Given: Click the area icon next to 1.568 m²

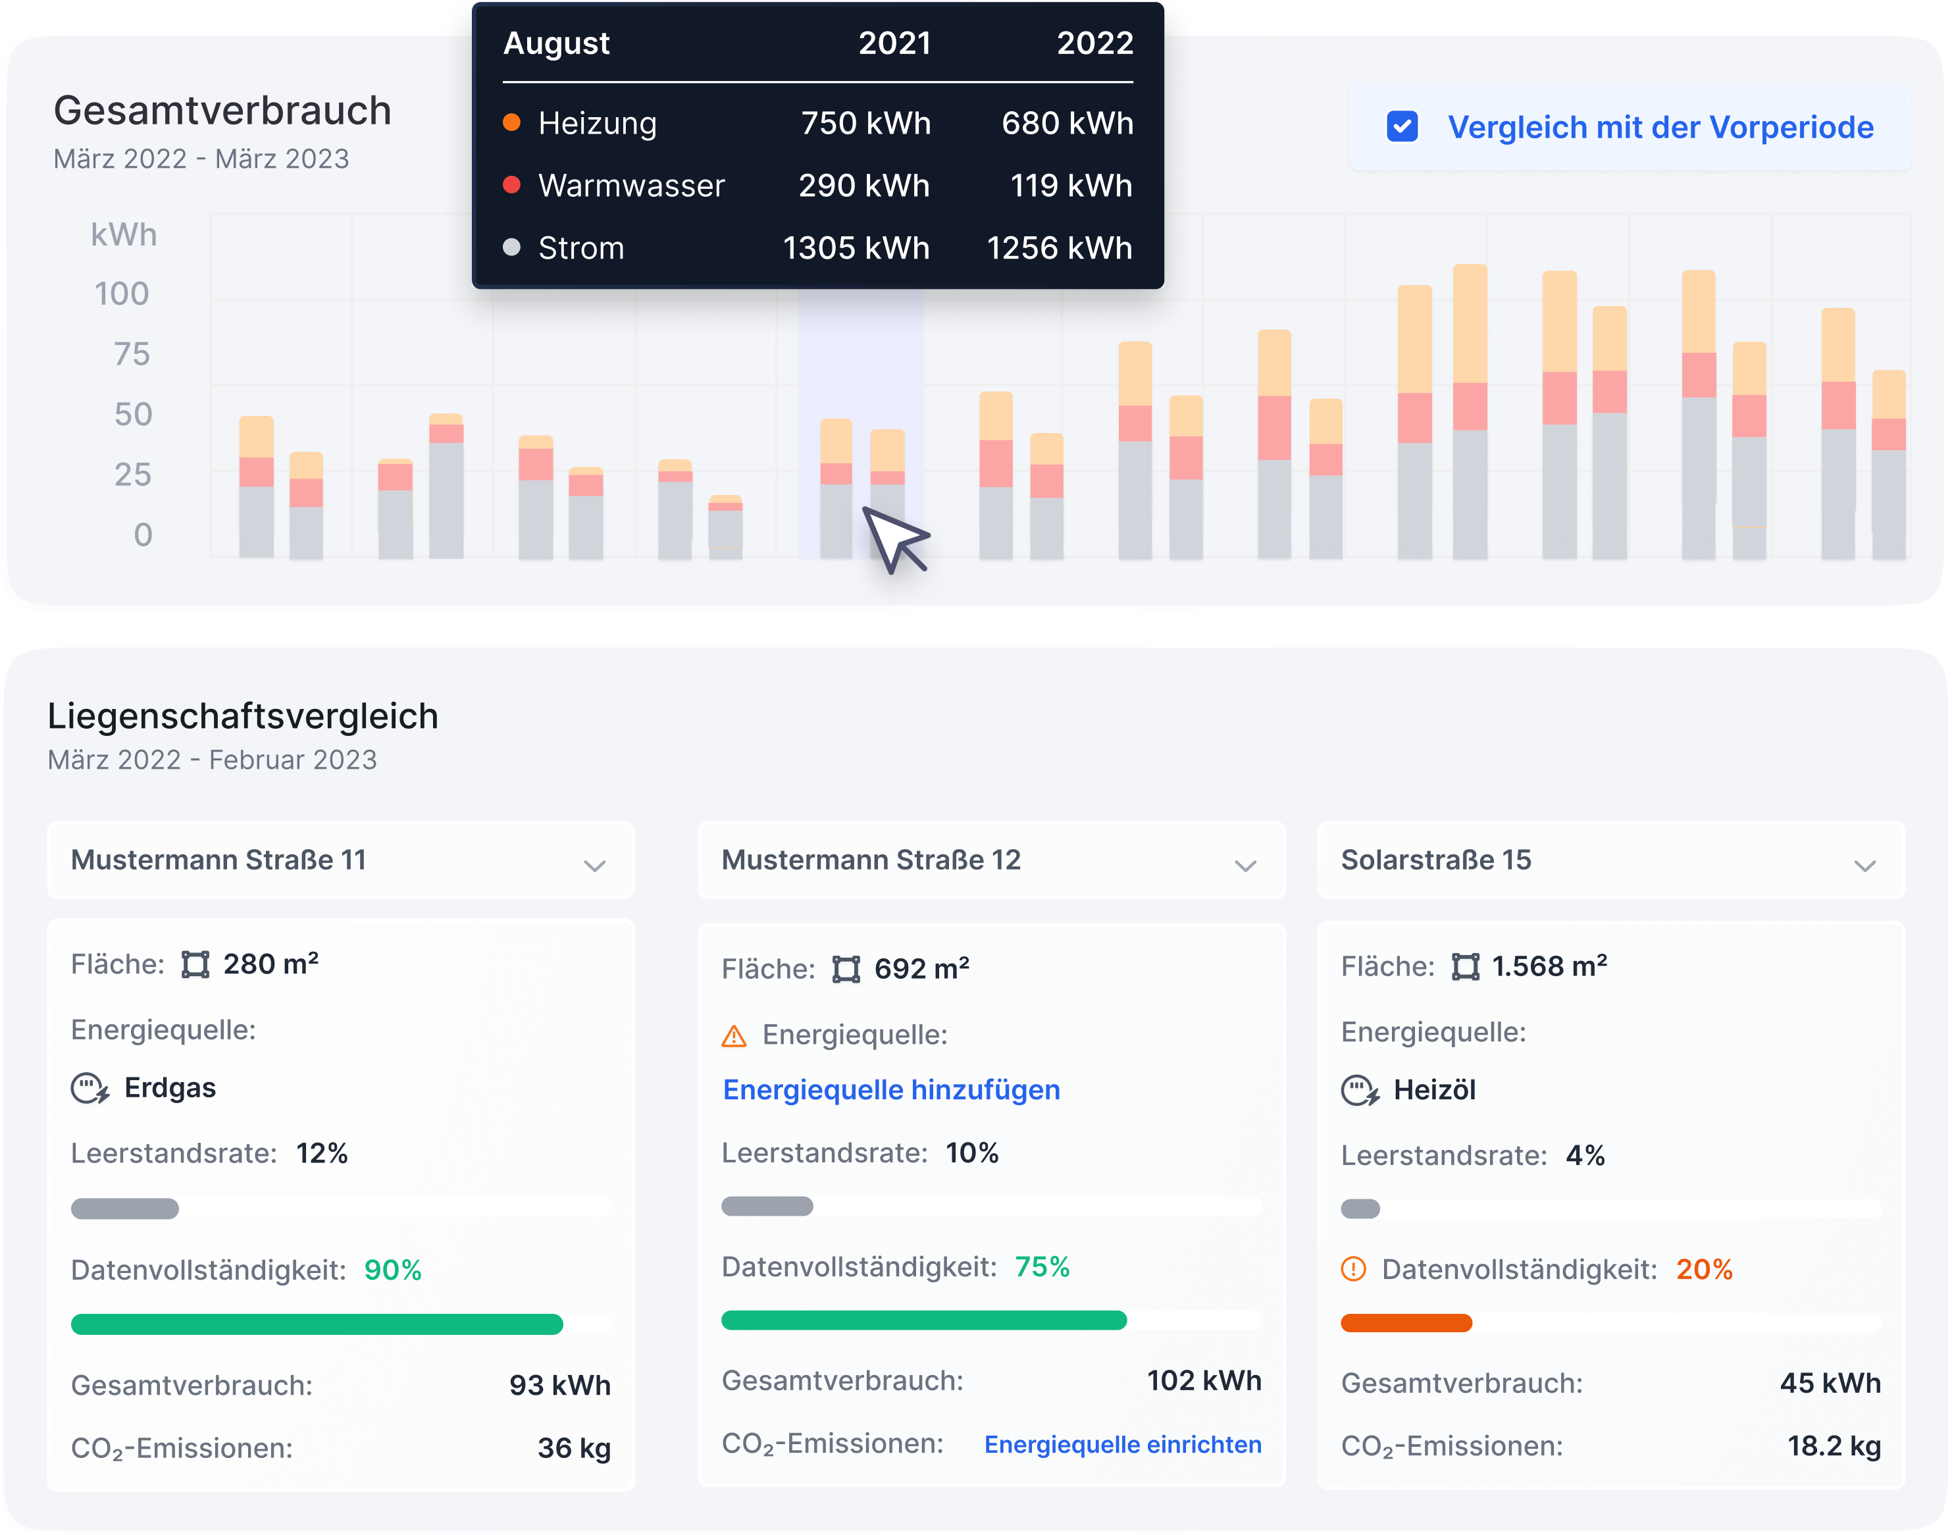Looking at the screenshot, I should pyautogui.click(x=1465, y=967).
